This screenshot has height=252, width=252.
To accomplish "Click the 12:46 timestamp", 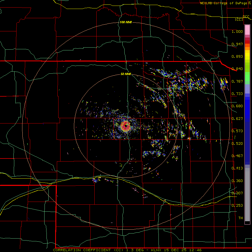I will click(195, 250).
